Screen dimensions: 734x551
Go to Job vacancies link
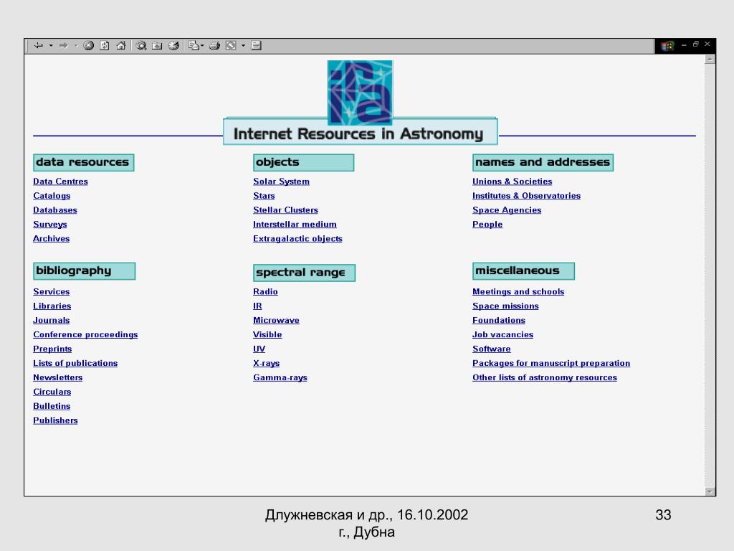[x=502, y=334]
